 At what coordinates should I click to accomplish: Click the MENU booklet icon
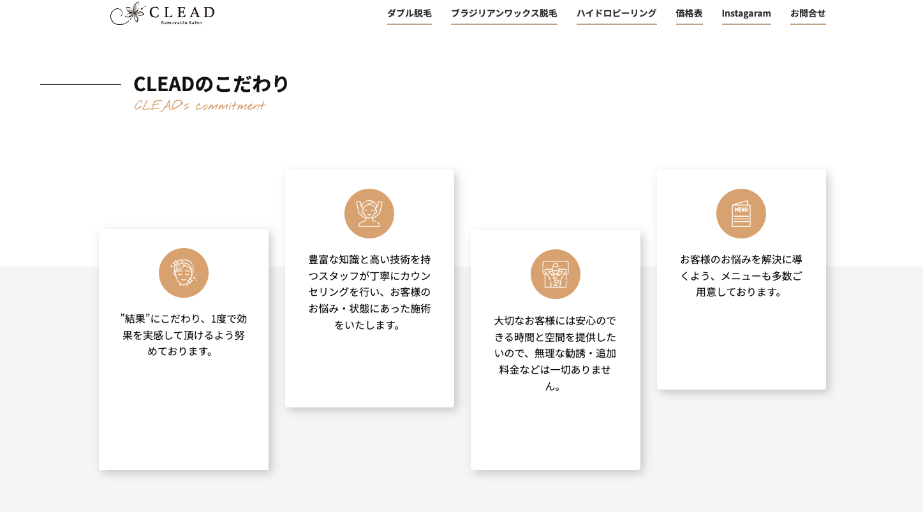(x=741, y=214)
